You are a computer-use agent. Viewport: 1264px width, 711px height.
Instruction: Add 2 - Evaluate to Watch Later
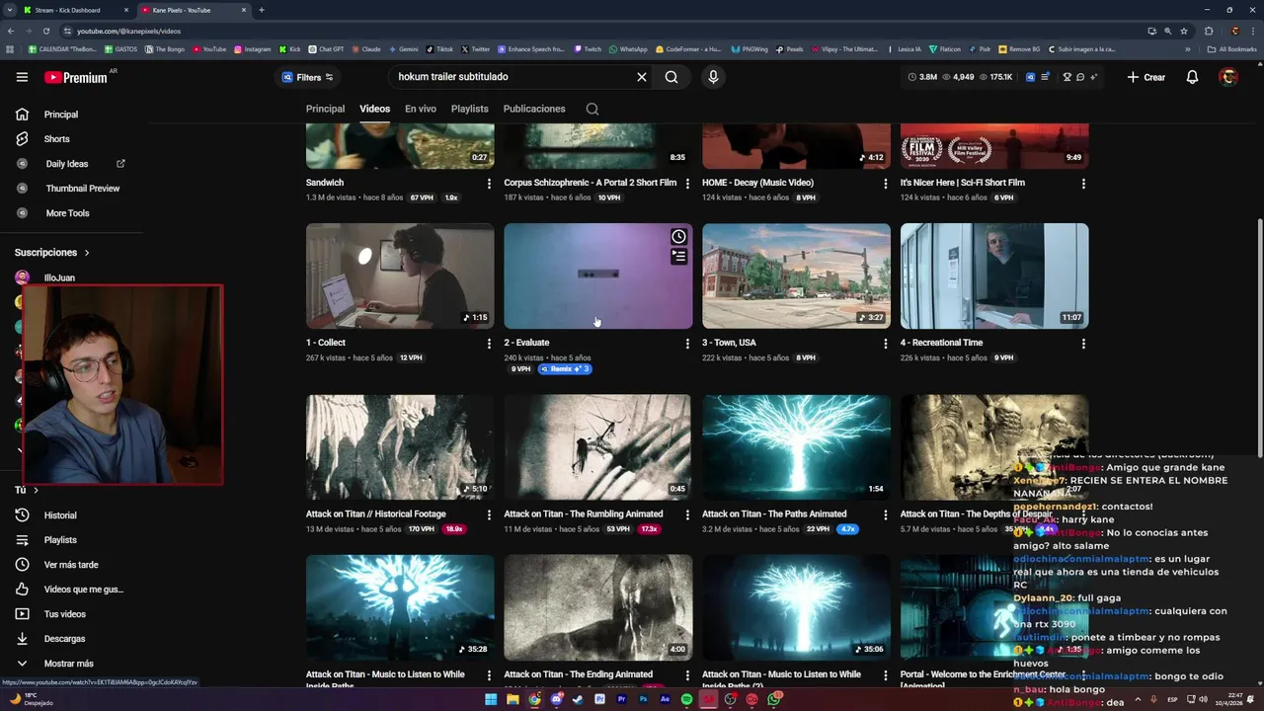(678, 237)
